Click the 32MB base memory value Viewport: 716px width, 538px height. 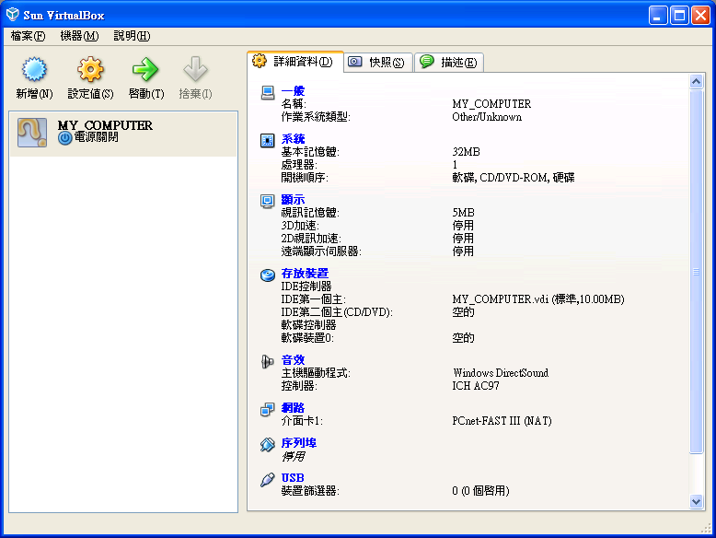coord(466,152)
